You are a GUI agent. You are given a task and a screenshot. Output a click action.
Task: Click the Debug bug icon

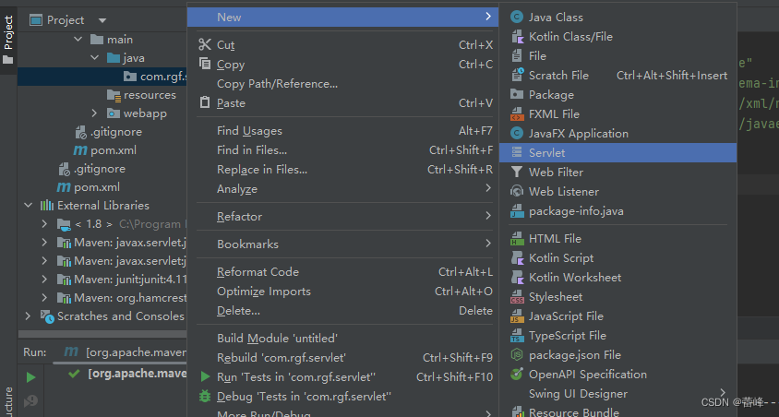pos(205,397)
